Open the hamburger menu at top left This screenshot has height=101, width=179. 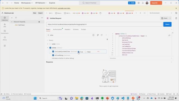(3, 3)
